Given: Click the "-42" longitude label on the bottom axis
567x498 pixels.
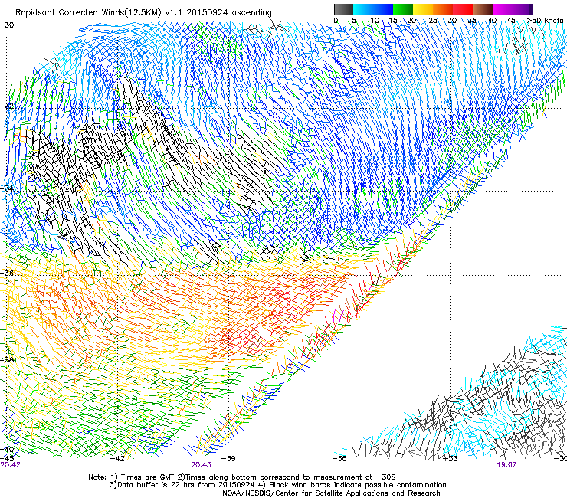Looking at the screenshot, I should (117, 459).
